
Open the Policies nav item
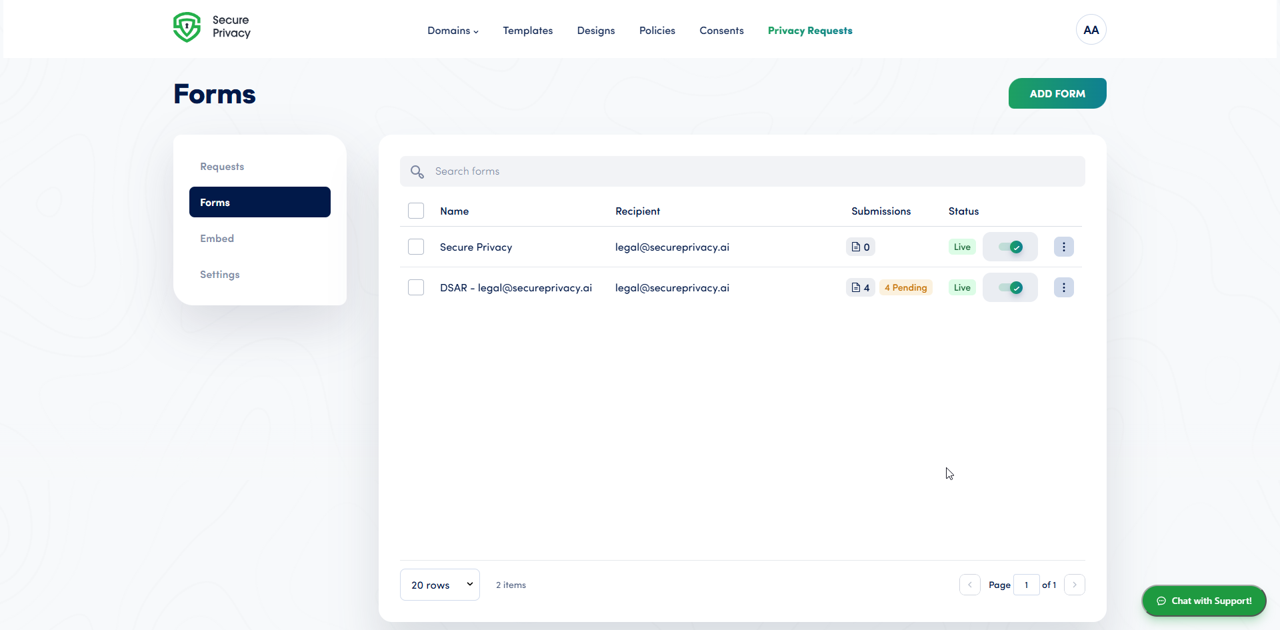[657, 31]
